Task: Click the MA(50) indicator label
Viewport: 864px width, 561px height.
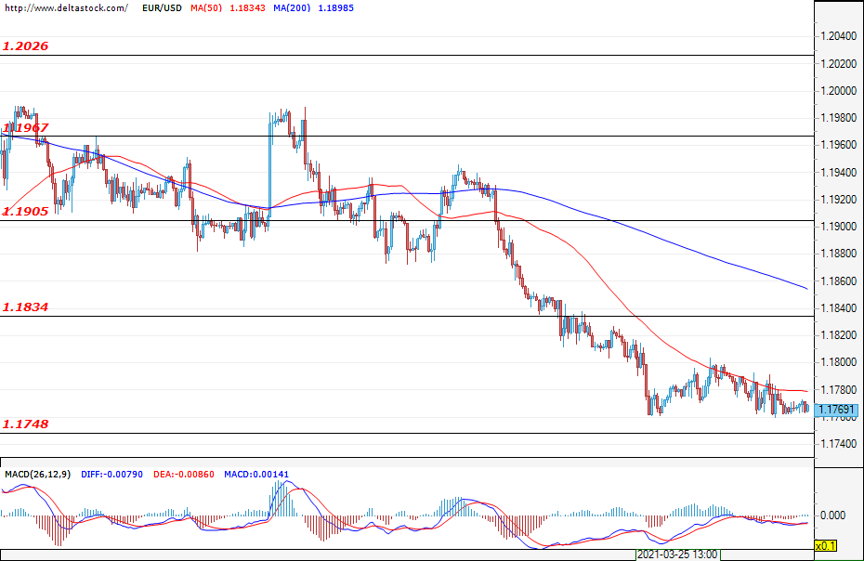Action: [x=206, y=7]
